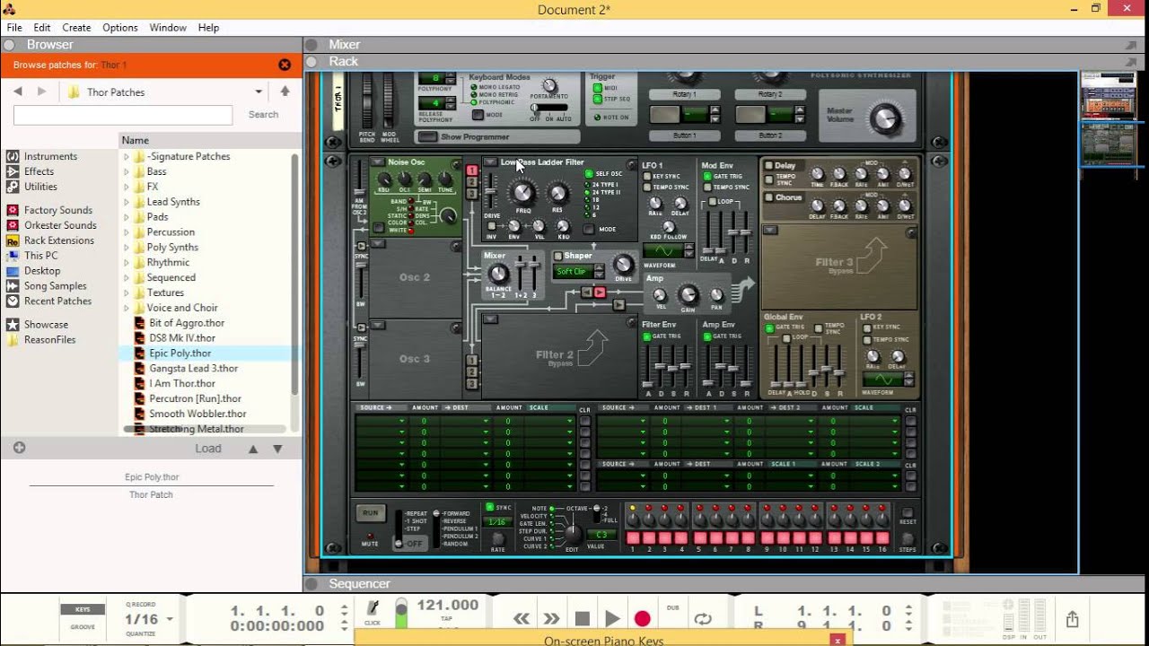Click the transport Stop button

[582, 618]
